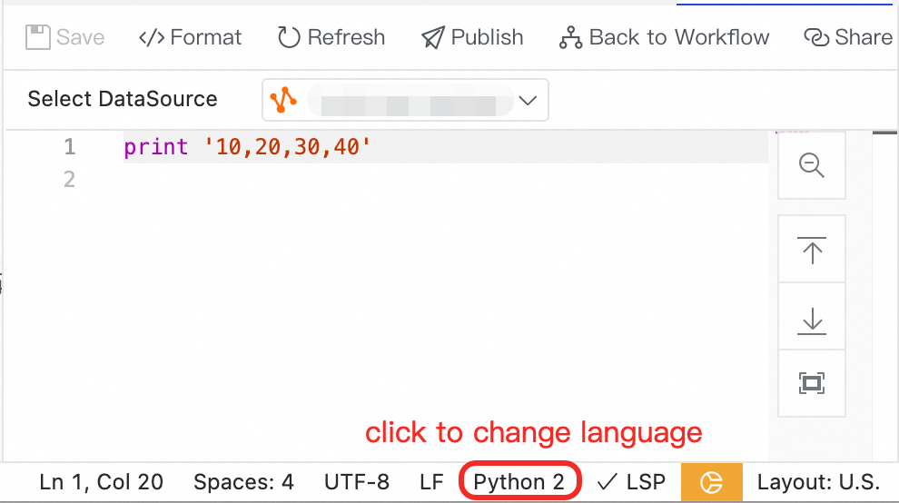
Task: Click the LF line ending indicator
Action: (431, 482)
